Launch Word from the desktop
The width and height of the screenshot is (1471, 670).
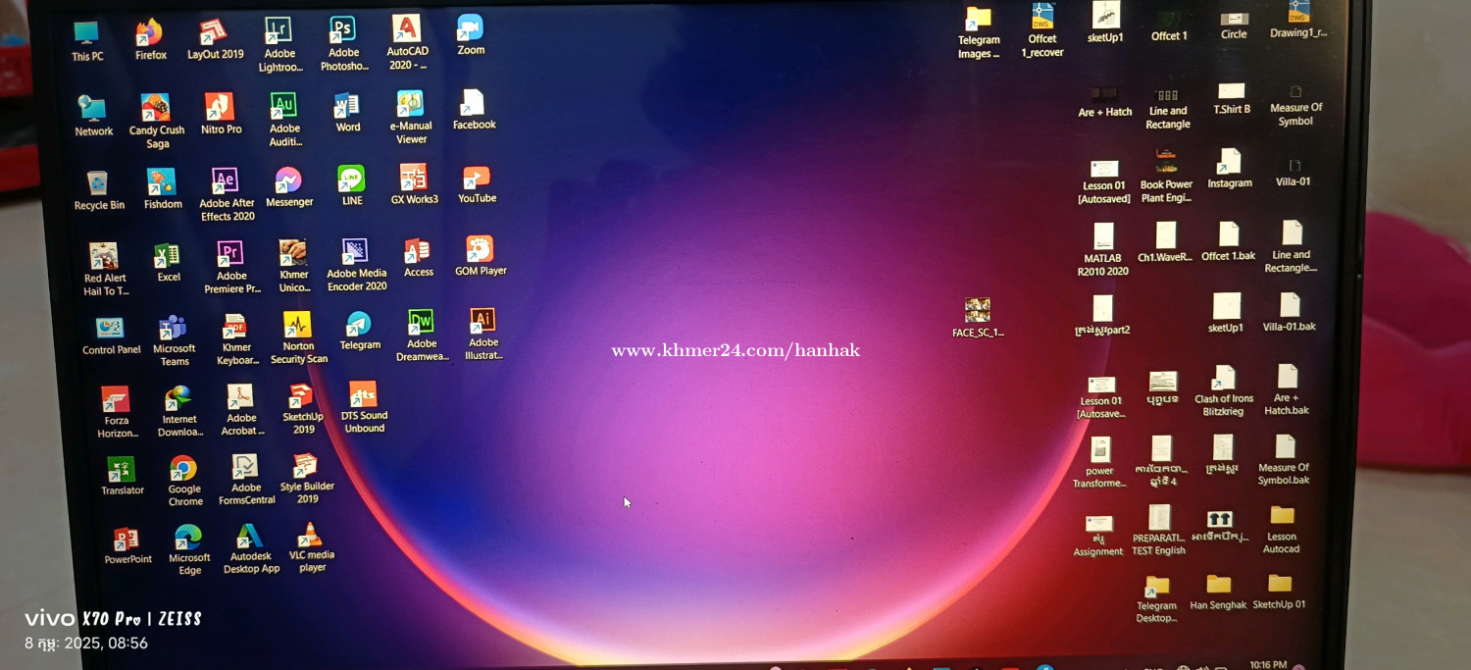click(347, 112)
